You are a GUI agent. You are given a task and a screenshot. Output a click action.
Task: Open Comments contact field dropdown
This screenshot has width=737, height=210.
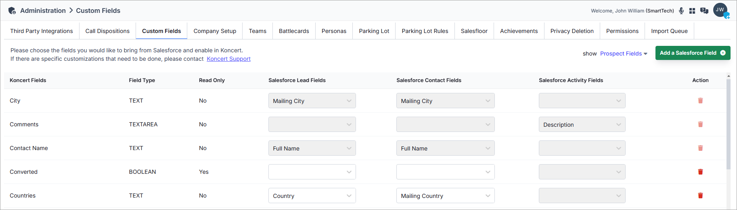click(445, 124)
